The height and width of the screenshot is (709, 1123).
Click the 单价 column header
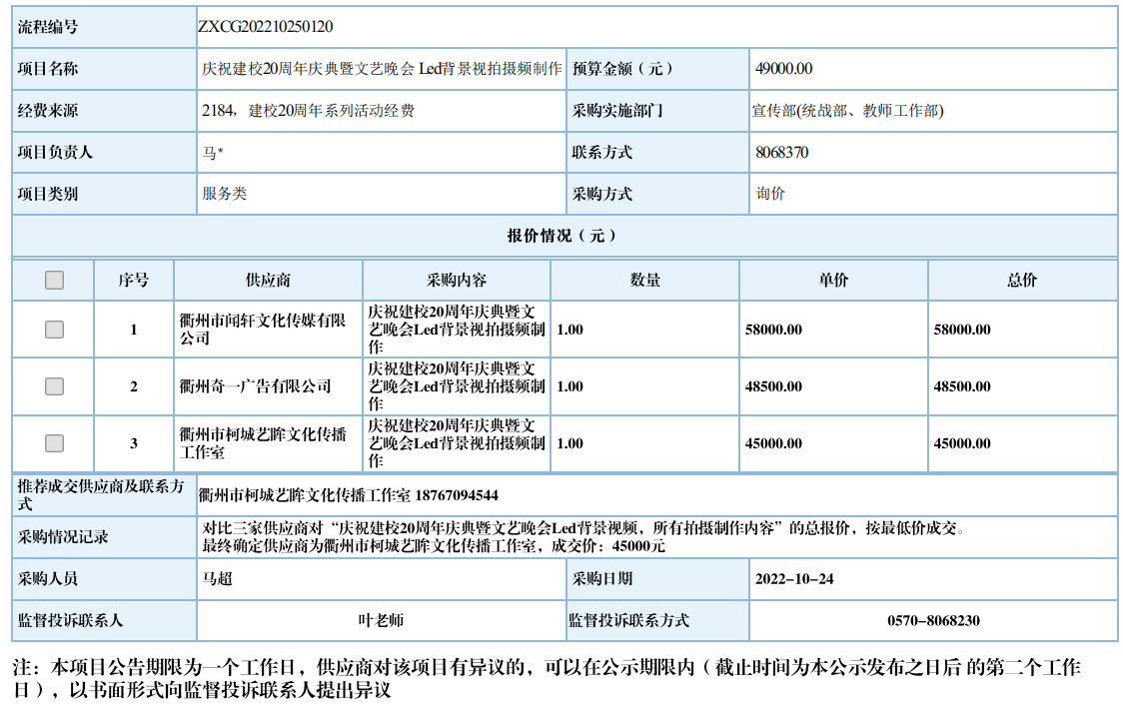[833, 281]
